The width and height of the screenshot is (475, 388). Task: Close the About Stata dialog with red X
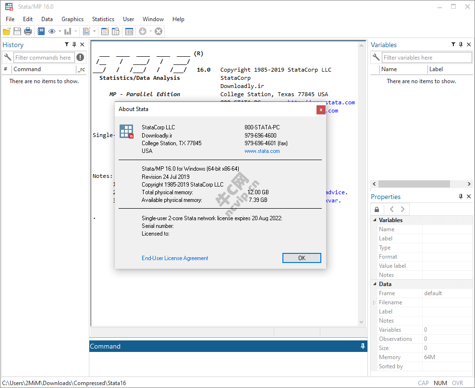click(321, 110)
